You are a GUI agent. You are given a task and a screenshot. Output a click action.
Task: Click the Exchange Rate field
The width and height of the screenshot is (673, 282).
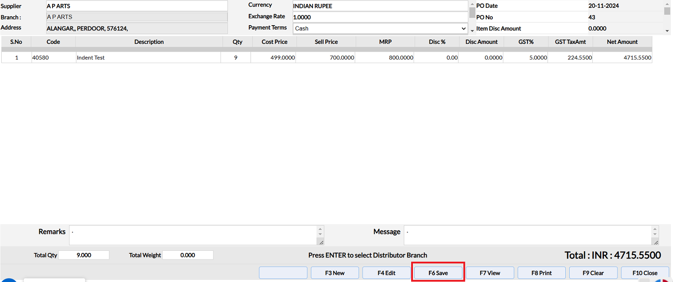point(380,17)
